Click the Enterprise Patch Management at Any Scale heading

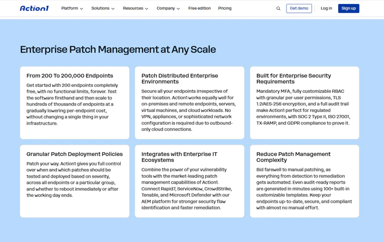click(x=118, y=50)
